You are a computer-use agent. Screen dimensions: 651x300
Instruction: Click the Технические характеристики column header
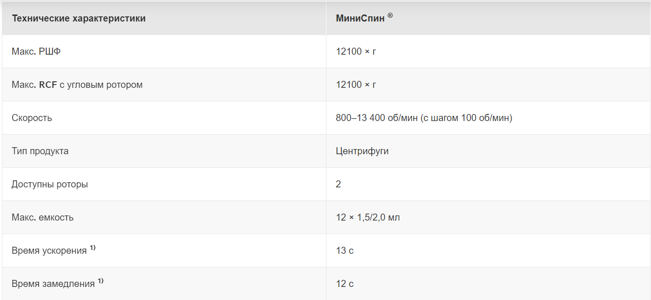[79, 19]
